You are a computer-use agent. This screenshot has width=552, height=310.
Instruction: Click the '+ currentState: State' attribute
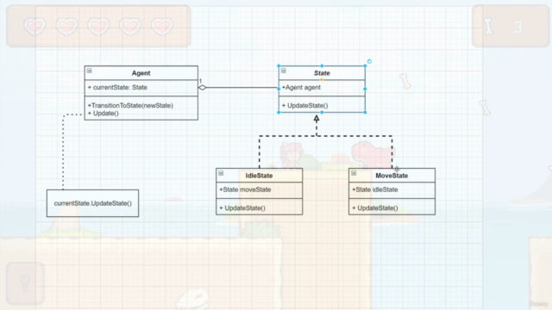(x=117, y=88)
